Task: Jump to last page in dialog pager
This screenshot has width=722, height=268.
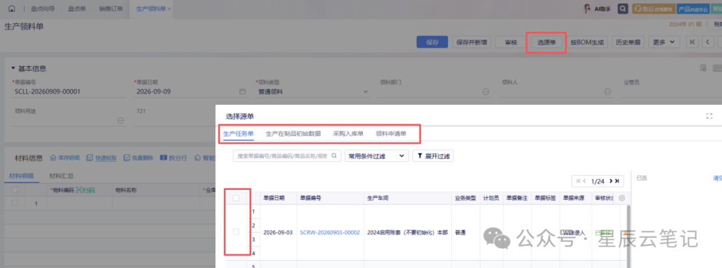Action: [617, 181]
